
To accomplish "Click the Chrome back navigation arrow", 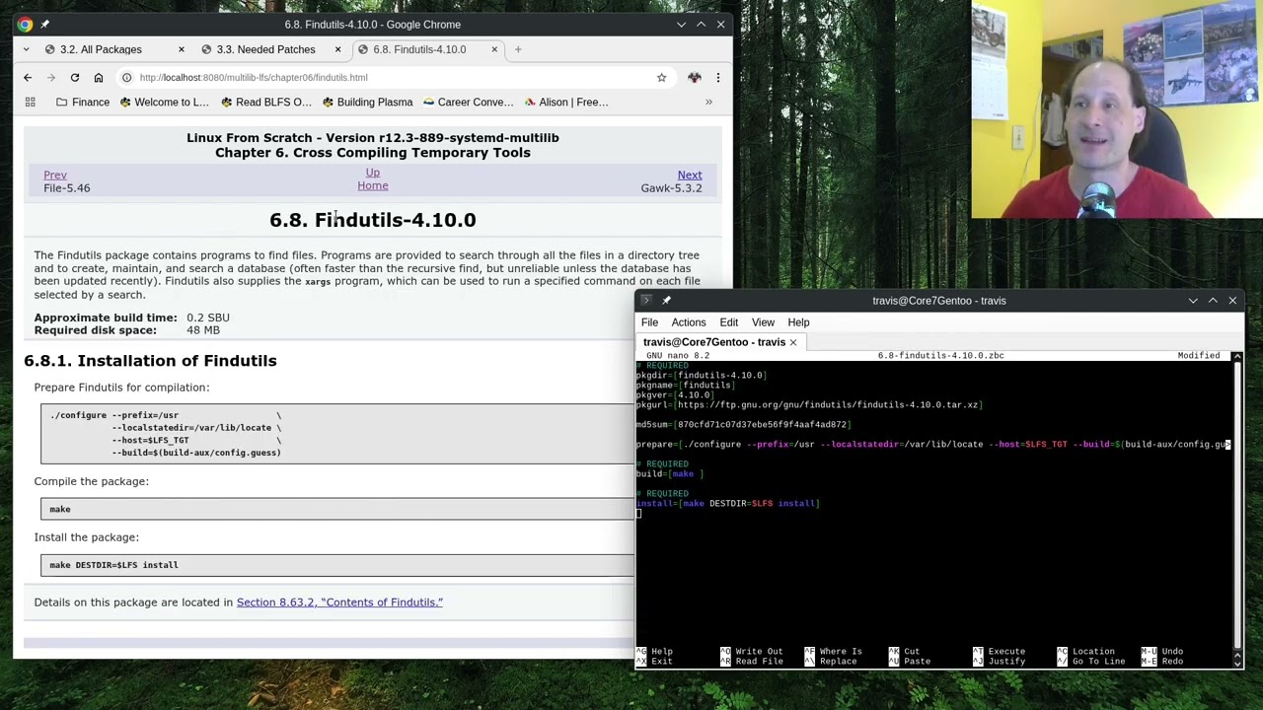I will (x=28, y=77).
